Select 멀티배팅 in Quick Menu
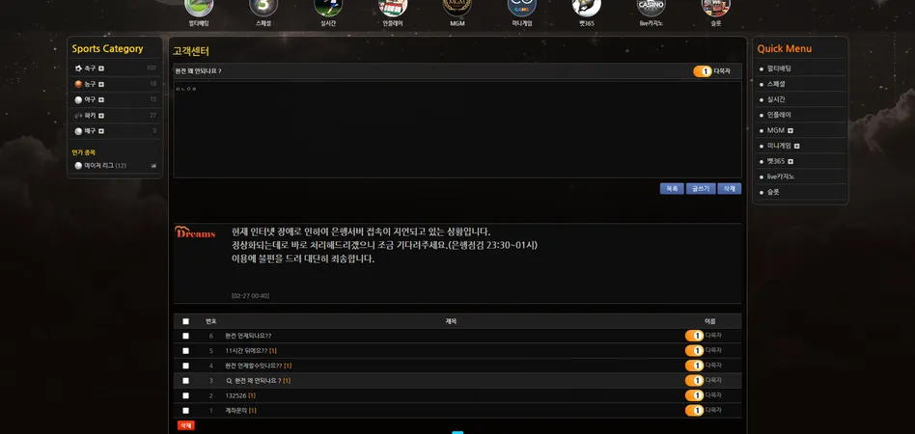 [779, 68]
